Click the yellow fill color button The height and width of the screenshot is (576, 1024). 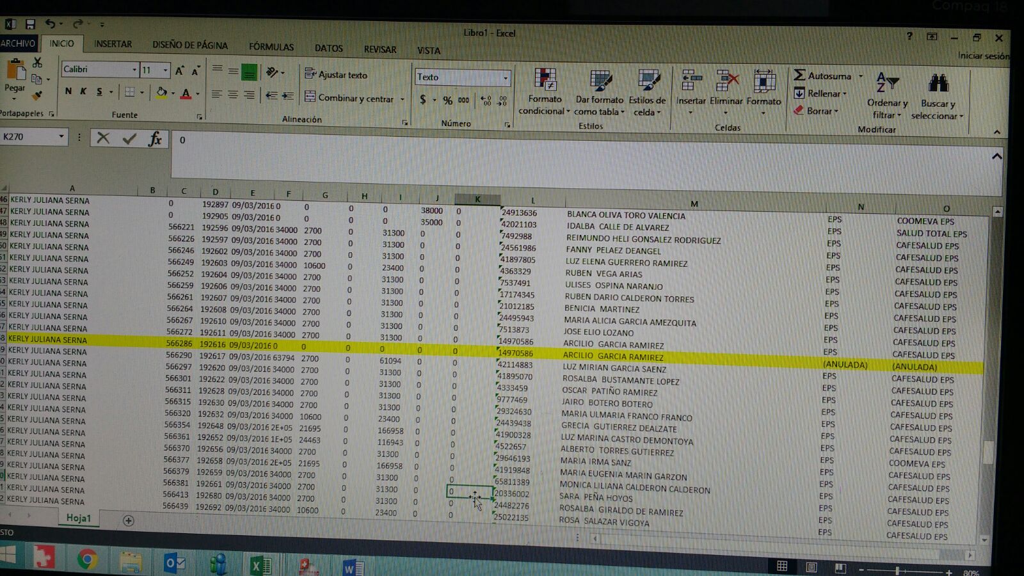pyautogui.click(x=161, y=93)
